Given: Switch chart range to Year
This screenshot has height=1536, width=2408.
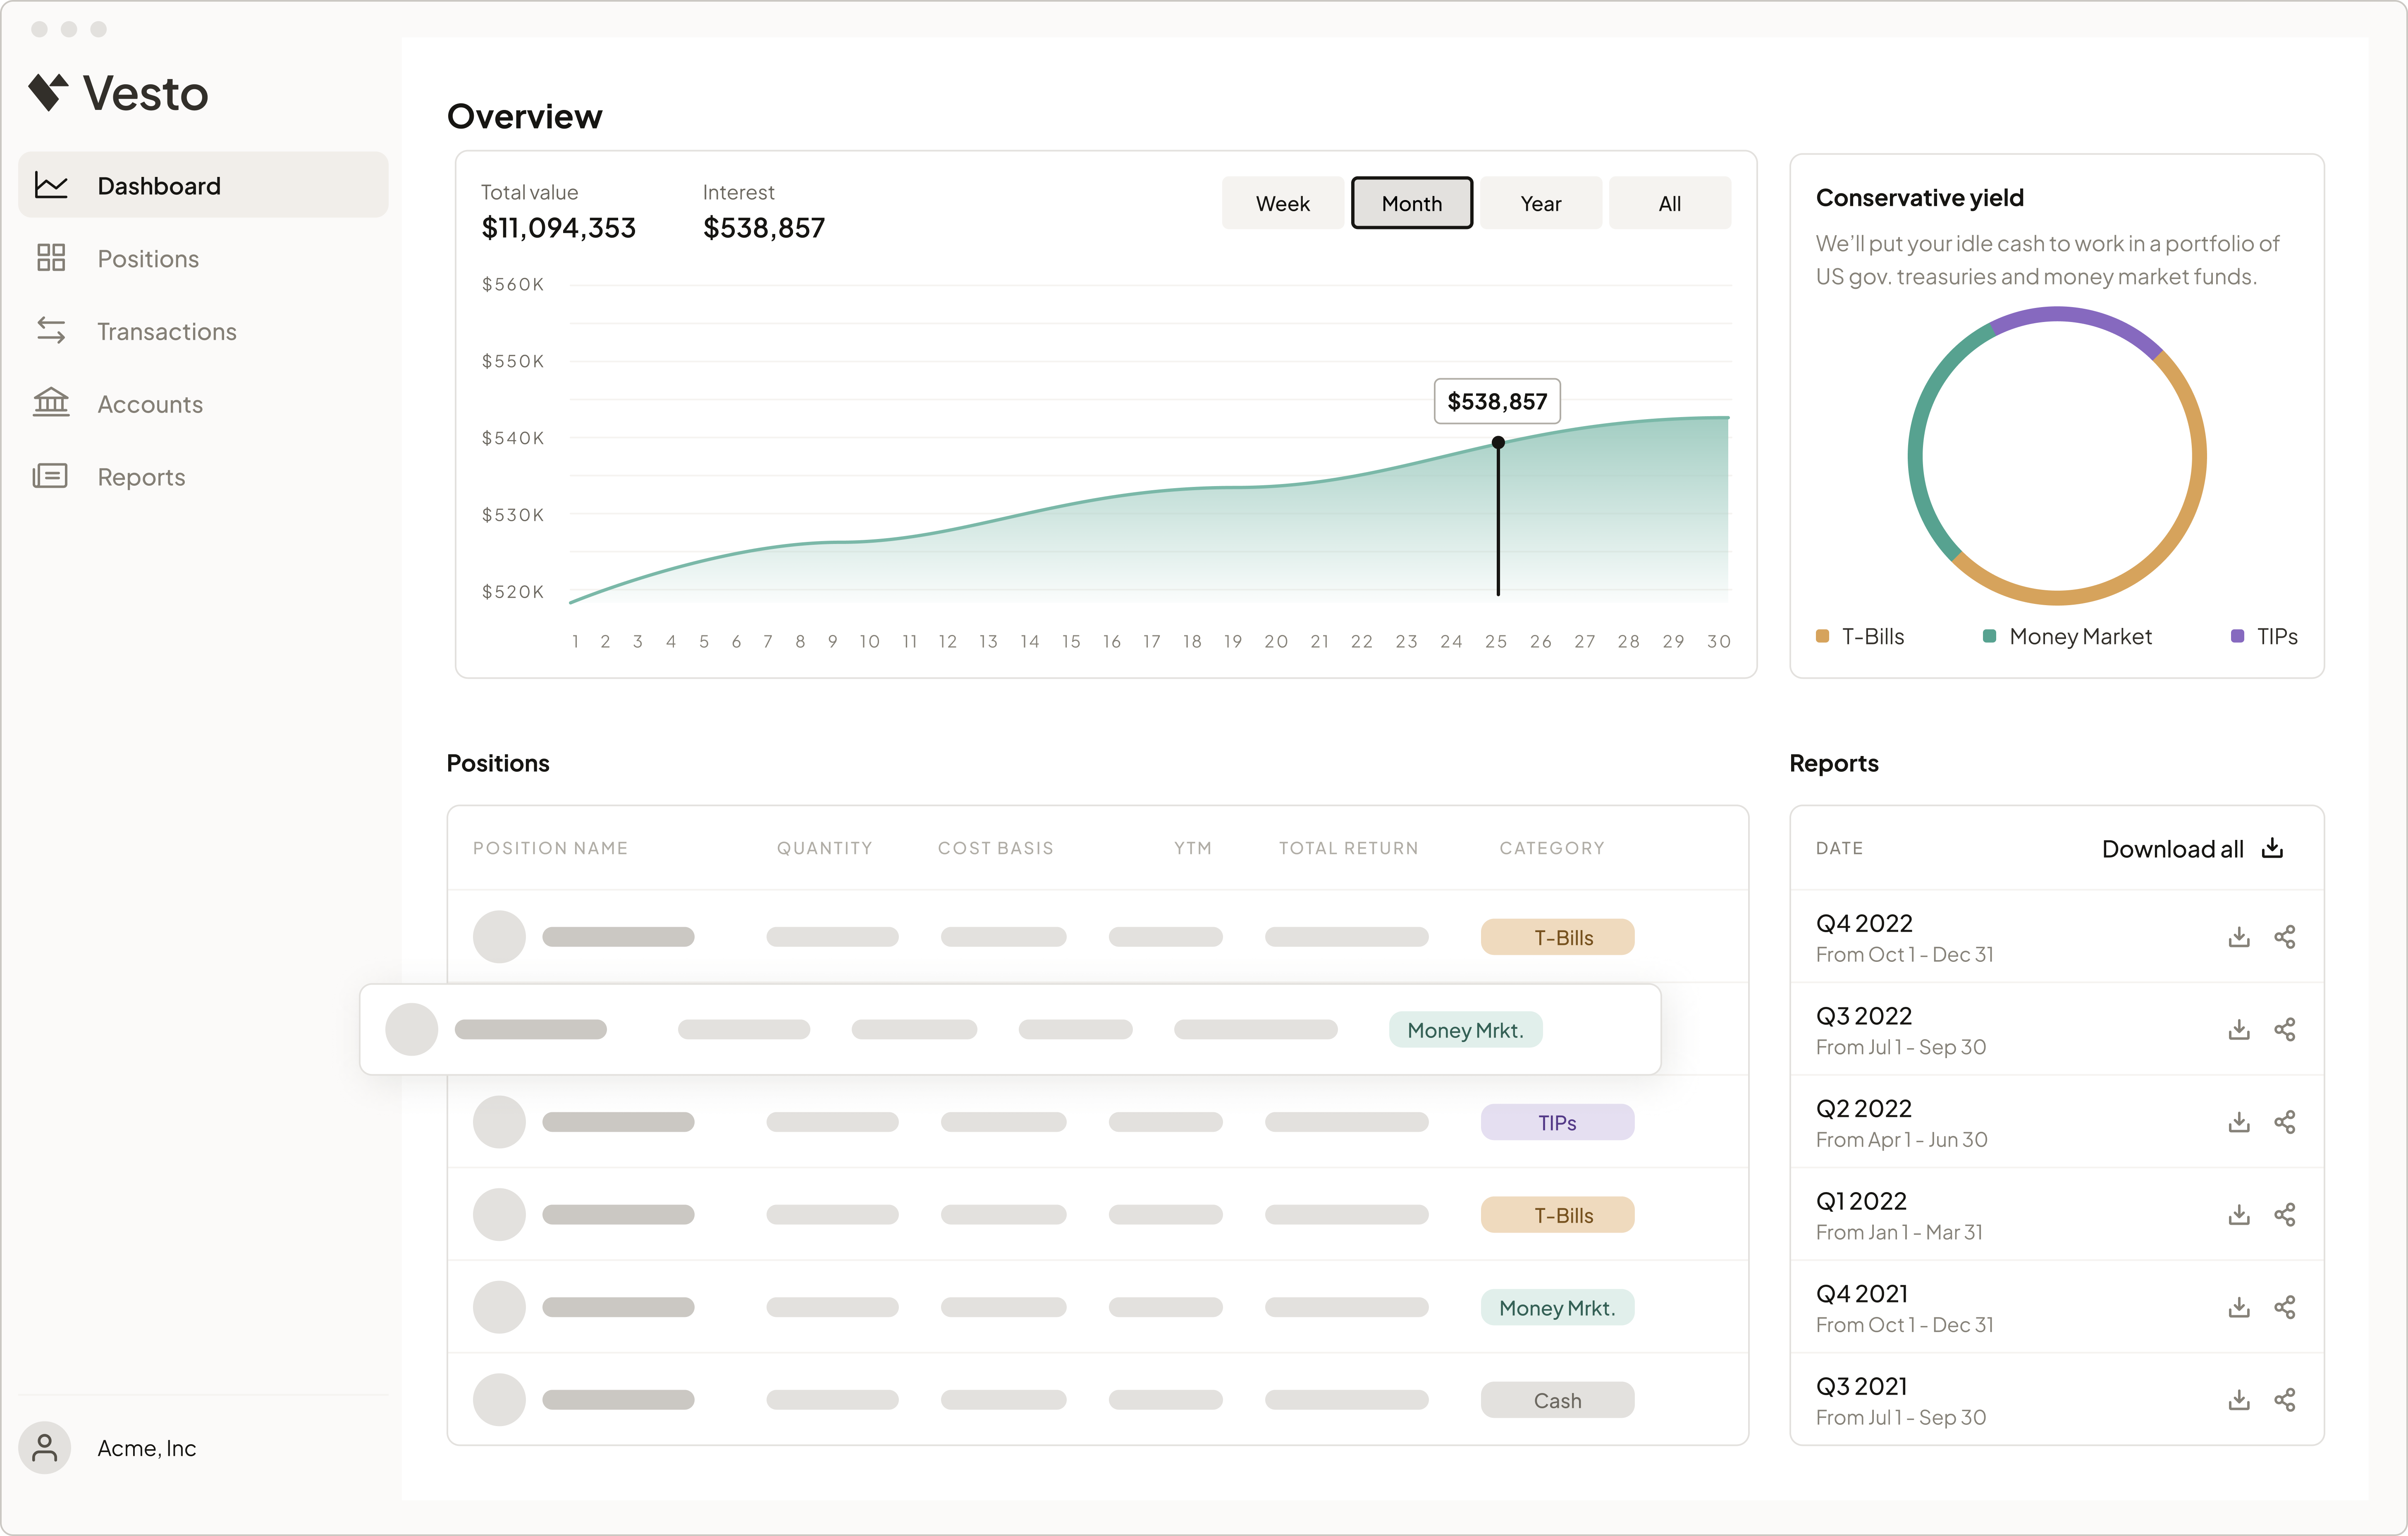Looking at the screenshot, I should click(x=1540, y=203).
